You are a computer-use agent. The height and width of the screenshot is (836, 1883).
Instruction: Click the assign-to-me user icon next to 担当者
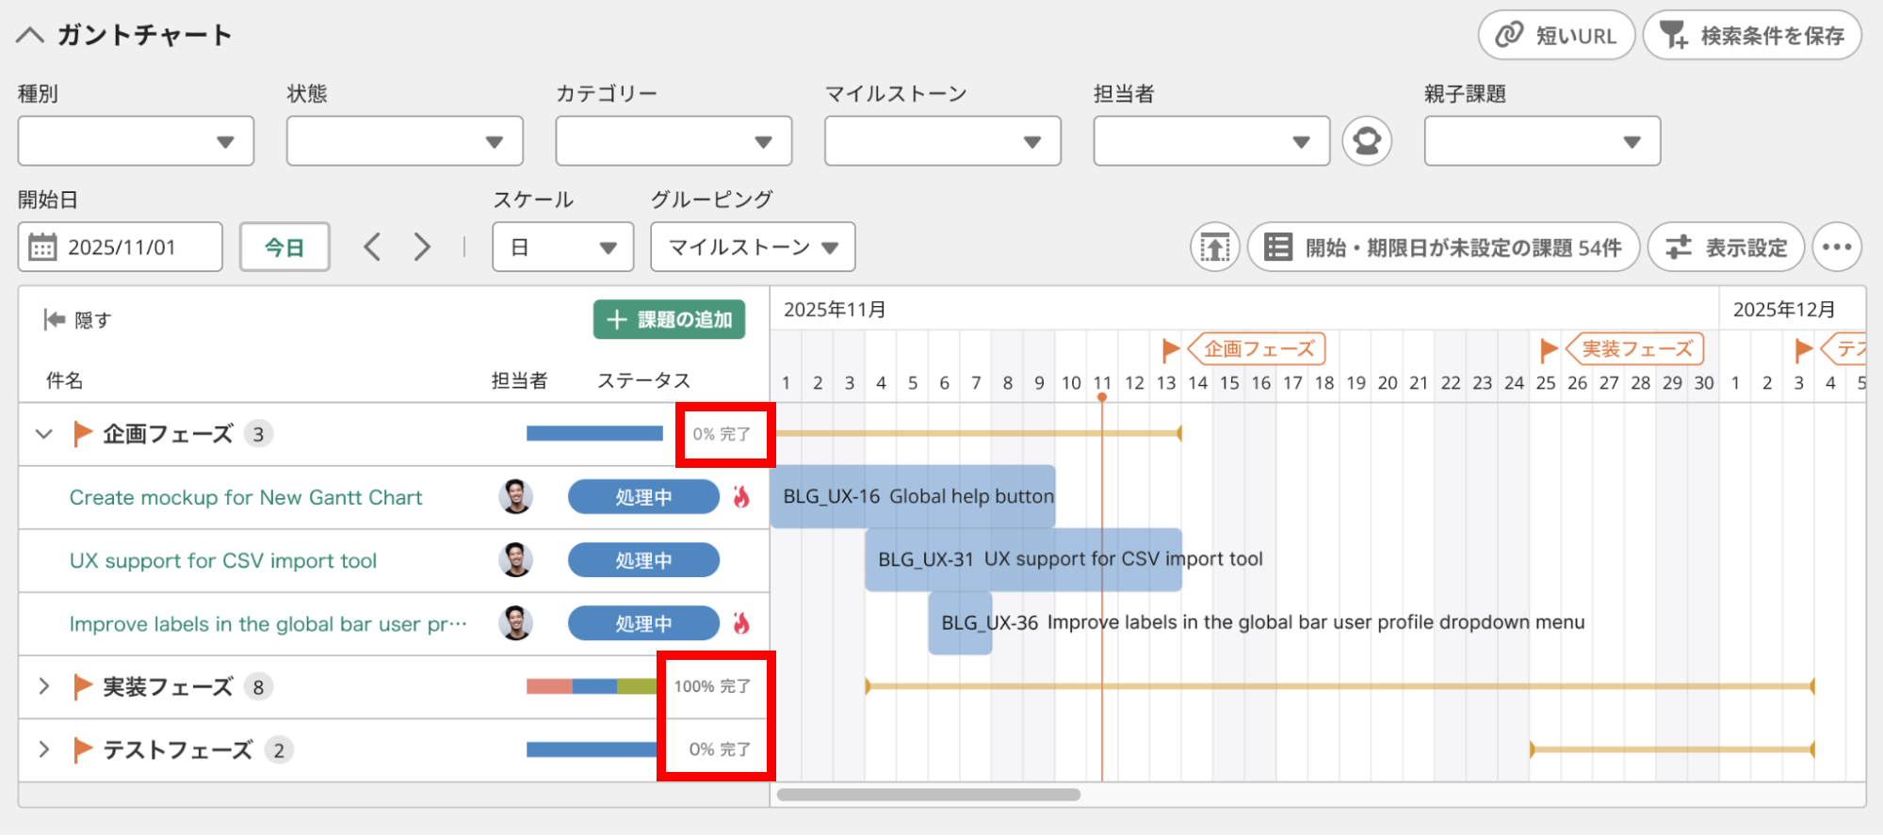1366,141
